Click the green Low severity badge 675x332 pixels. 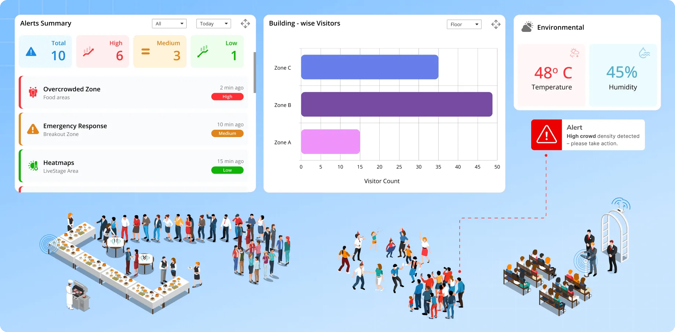(227, 170)
